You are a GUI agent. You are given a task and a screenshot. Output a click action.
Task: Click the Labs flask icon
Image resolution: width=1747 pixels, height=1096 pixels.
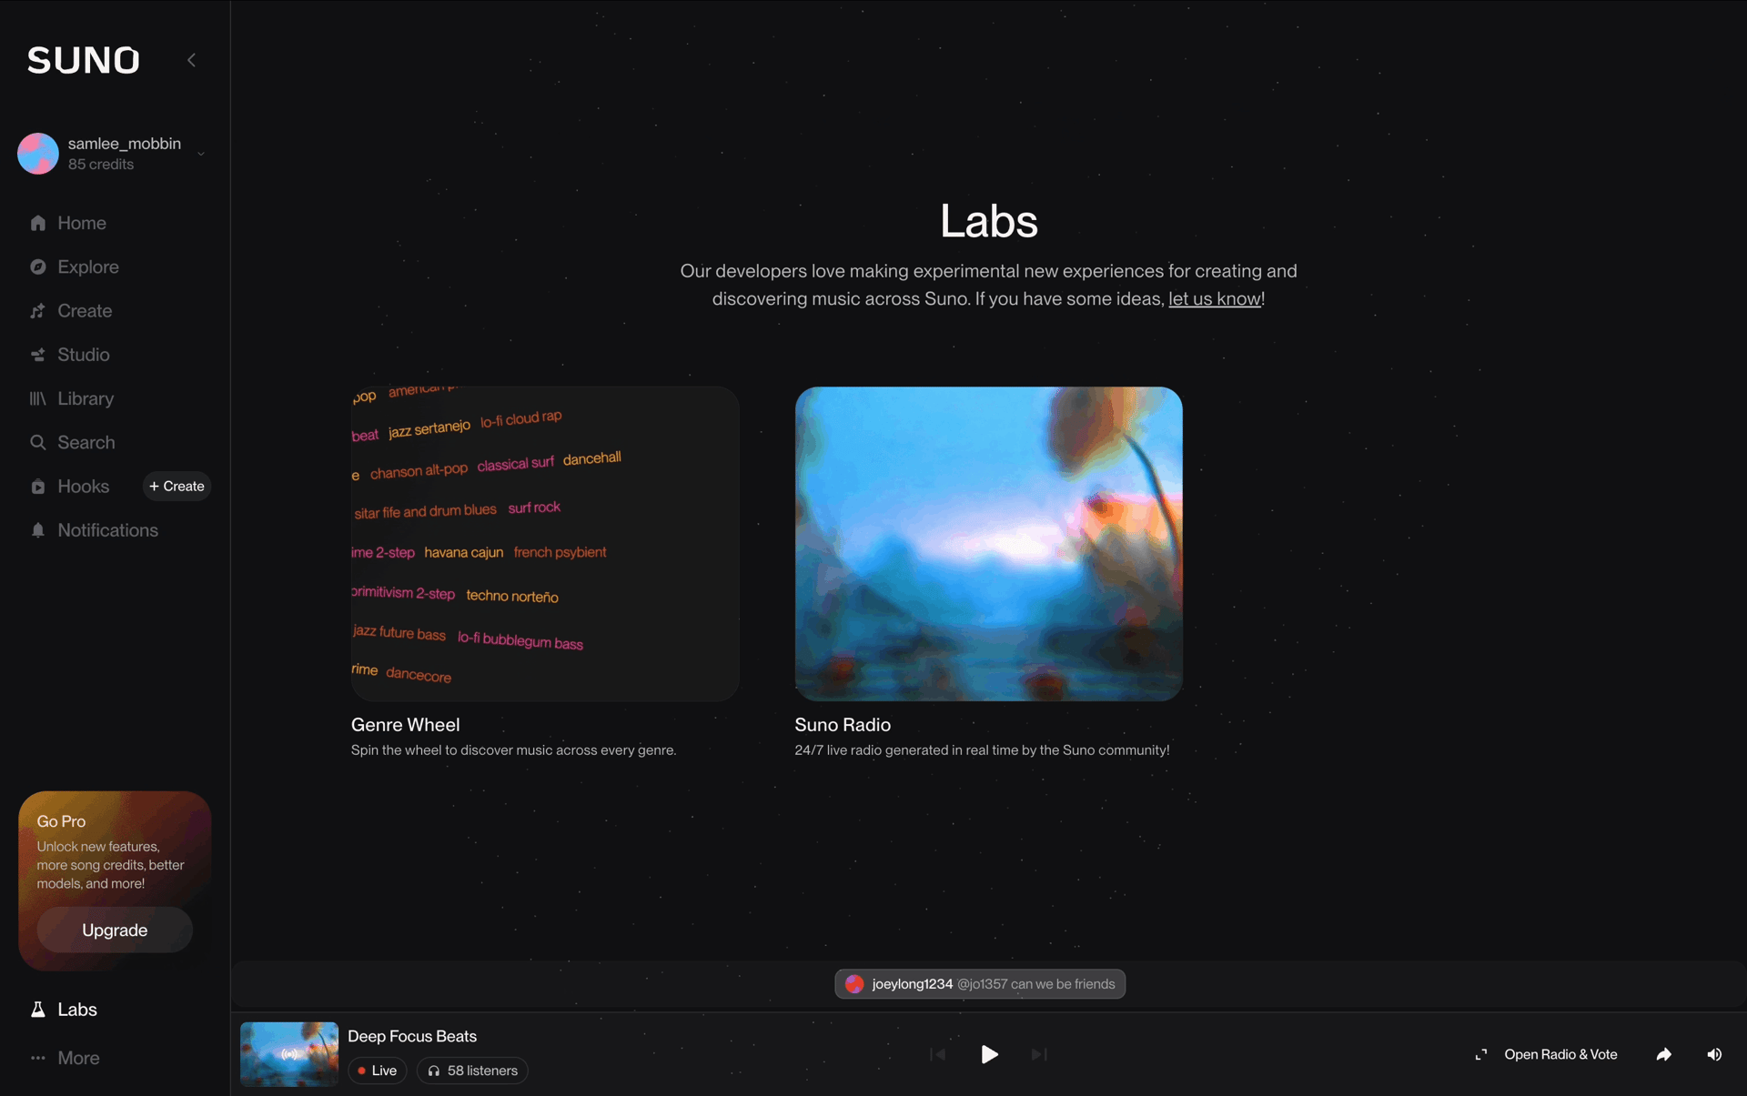[38, 1010]
